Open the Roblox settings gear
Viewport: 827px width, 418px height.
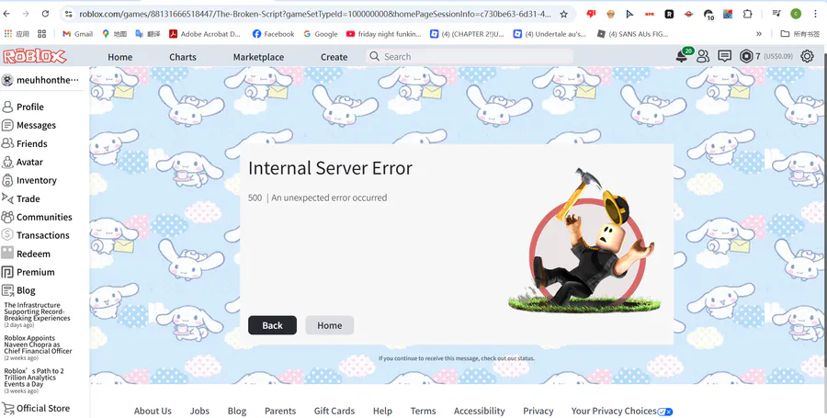[807, 56]
